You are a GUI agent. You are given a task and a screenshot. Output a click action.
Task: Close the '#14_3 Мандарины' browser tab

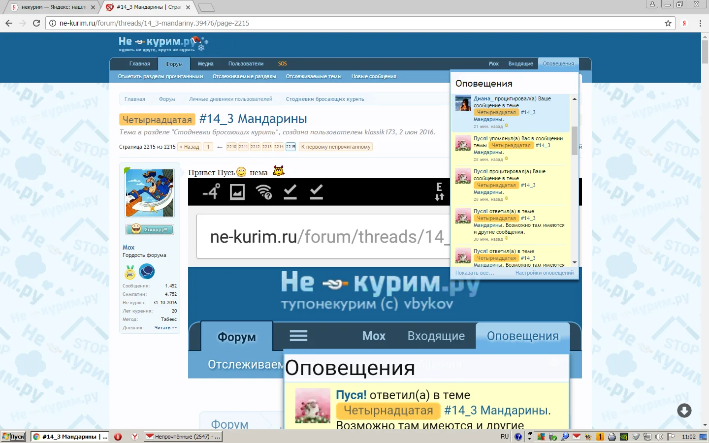(x=188, y=7)
